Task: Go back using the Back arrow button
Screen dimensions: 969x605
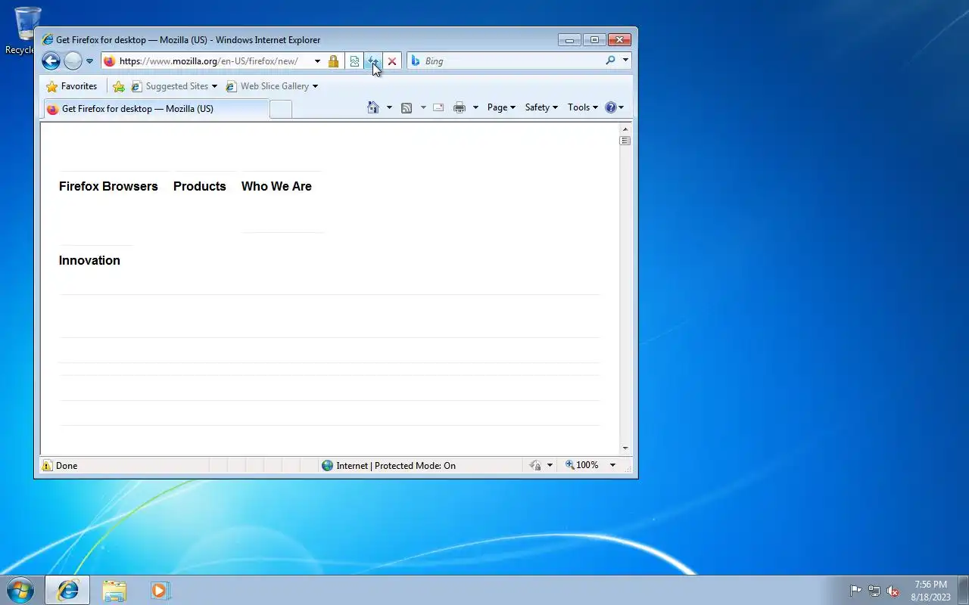Action: pyautogui.click(x=51, y=61)
